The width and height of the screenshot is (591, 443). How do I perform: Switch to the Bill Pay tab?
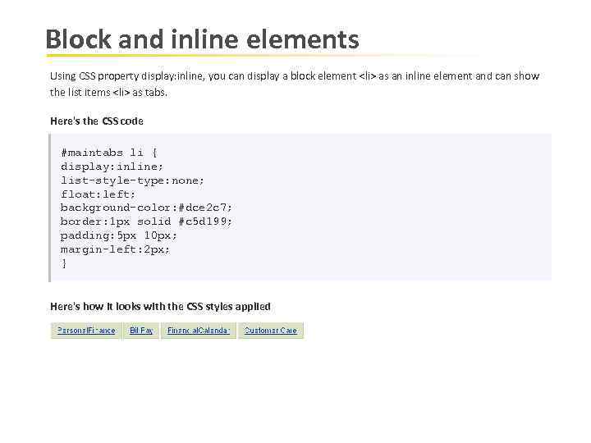(141, 331)
